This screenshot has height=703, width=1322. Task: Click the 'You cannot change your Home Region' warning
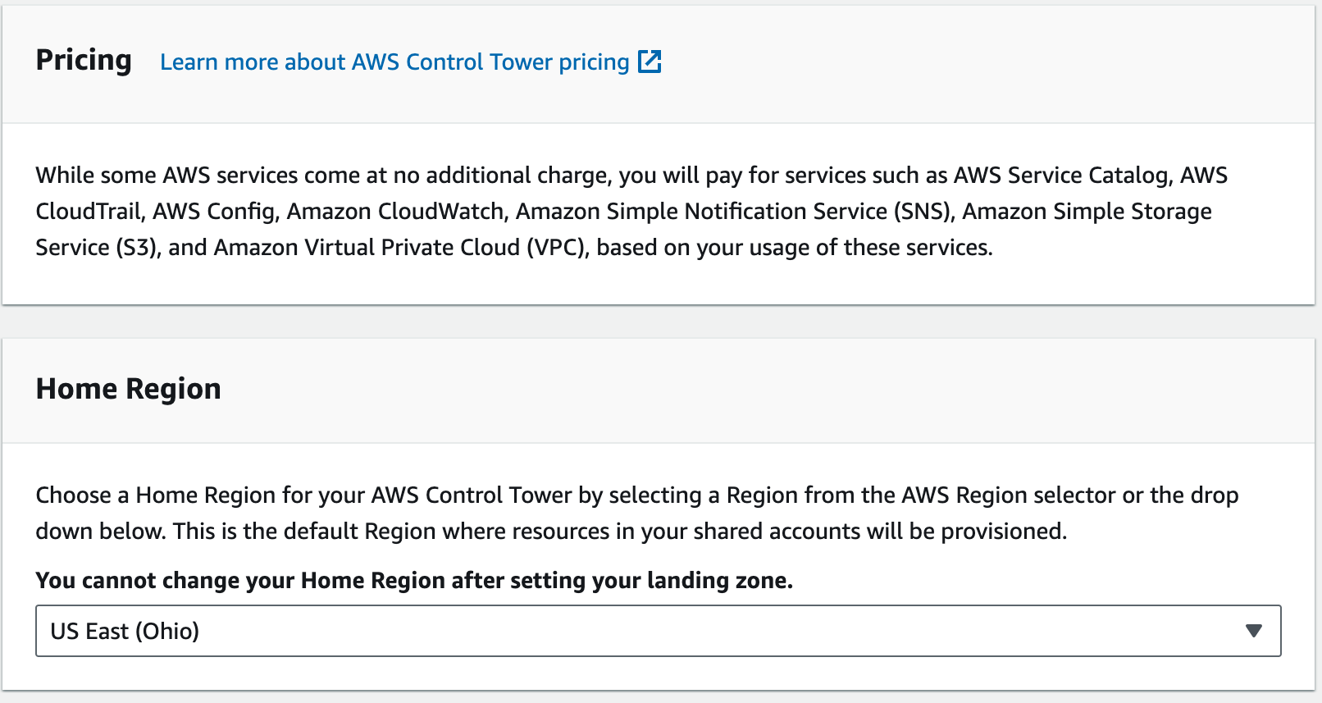coord(414,581)
